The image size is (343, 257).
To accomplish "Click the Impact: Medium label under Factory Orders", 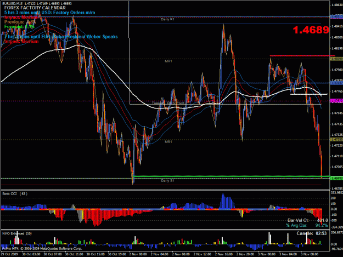I will click(21, 17).
